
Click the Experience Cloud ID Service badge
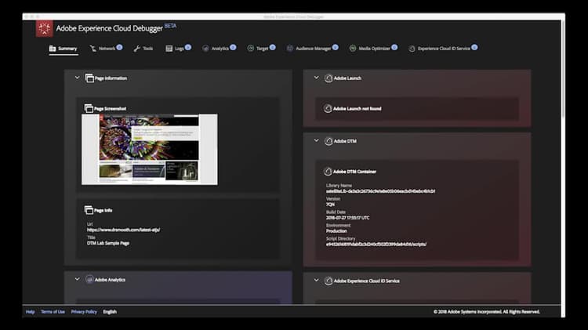[475, 47]
